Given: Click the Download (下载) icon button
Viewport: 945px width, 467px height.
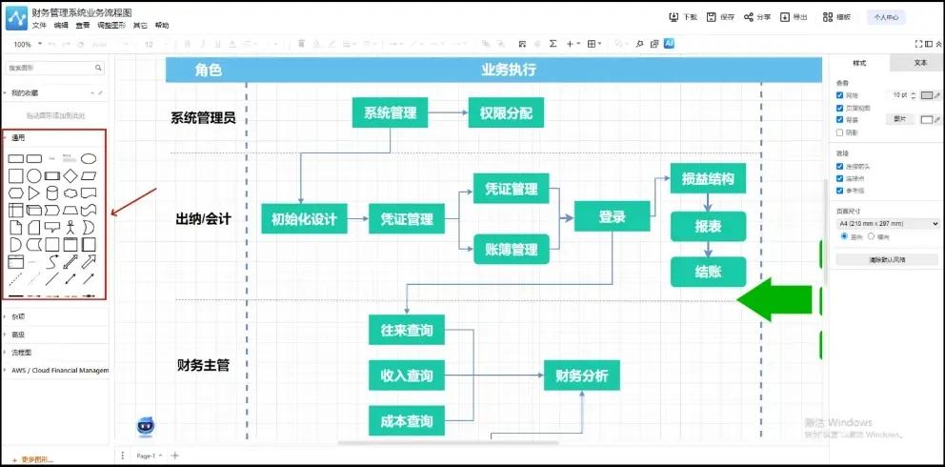Looking at the screenshot, I should pyautogui.click(x=674, y=17).
